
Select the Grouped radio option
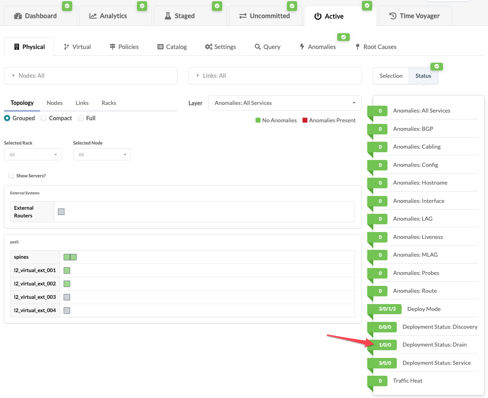pyautogui.click(x=7, y=118)
